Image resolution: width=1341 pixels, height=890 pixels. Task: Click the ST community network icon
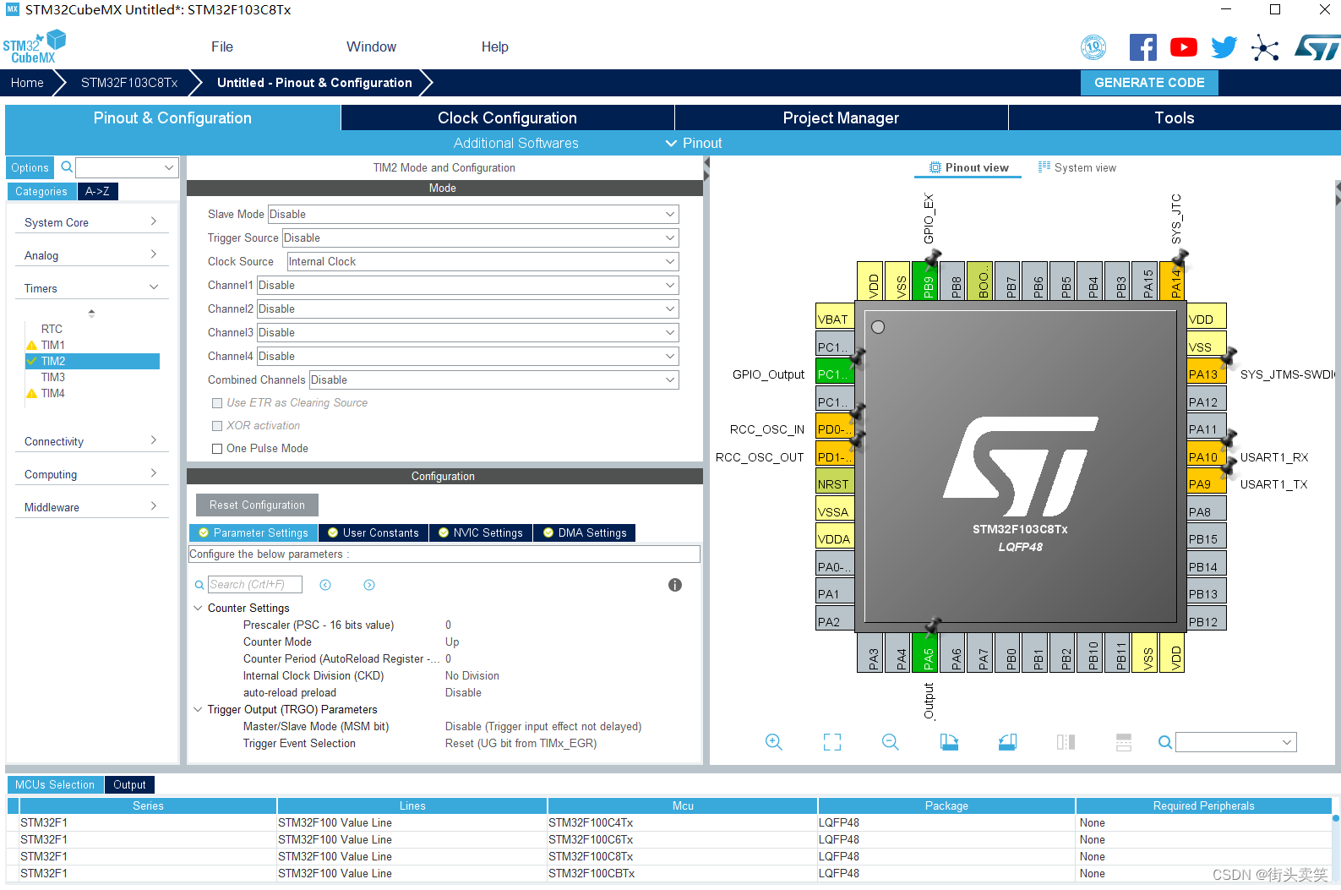[x=1265, y=47]
